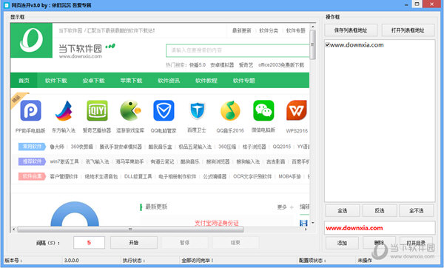Open the 百度卫士 shield icon
Screen dimensions: 444x268
[x=197, y=110]
